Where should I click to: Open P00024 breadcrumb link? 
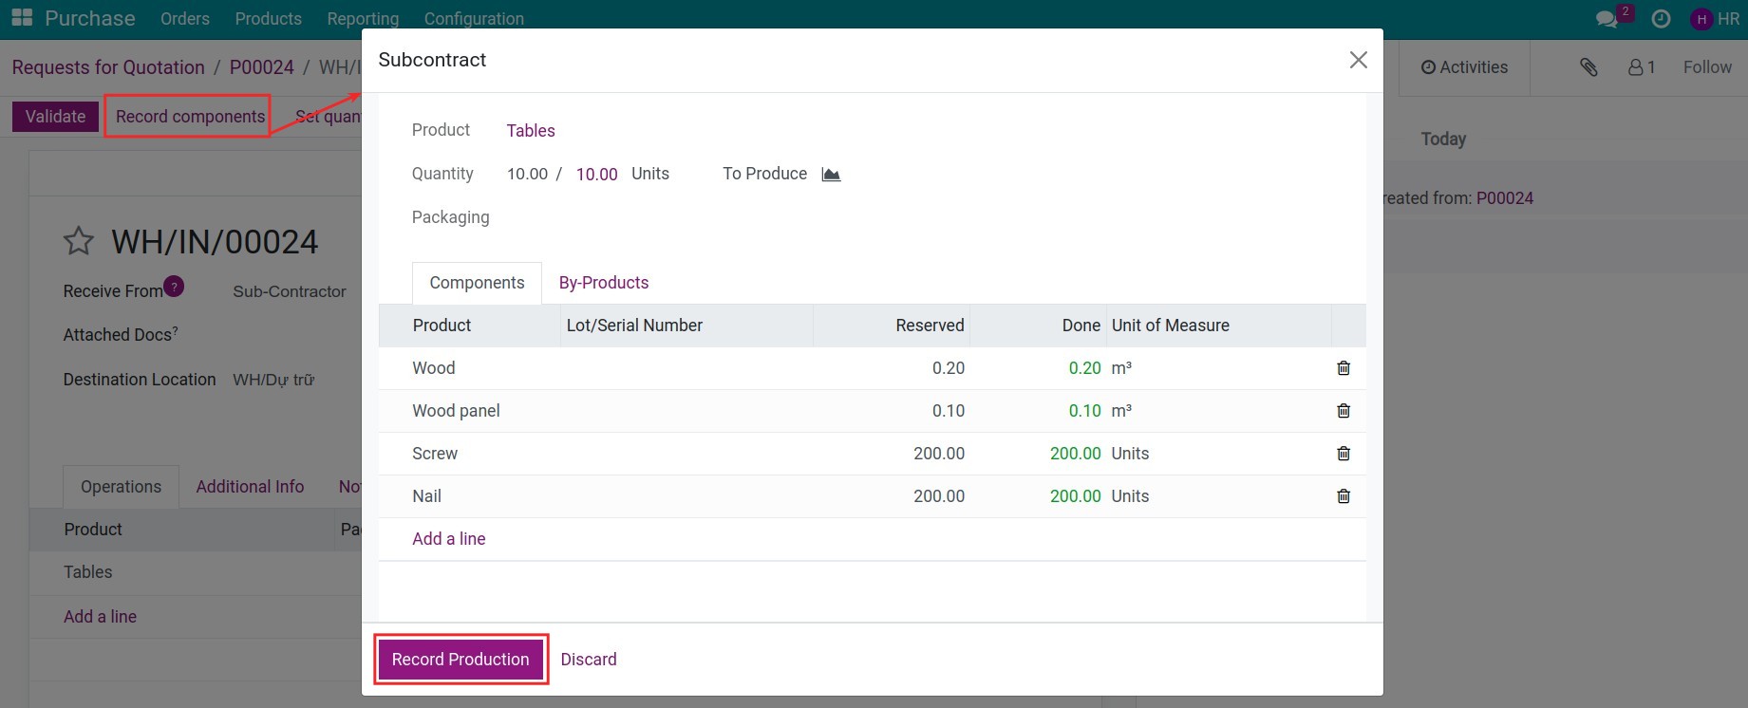262,67
